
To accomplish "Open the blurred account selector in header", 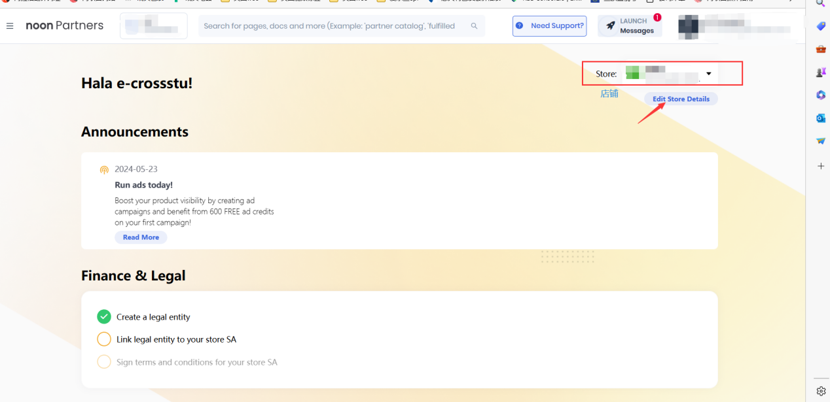I will tap(153, 26).
